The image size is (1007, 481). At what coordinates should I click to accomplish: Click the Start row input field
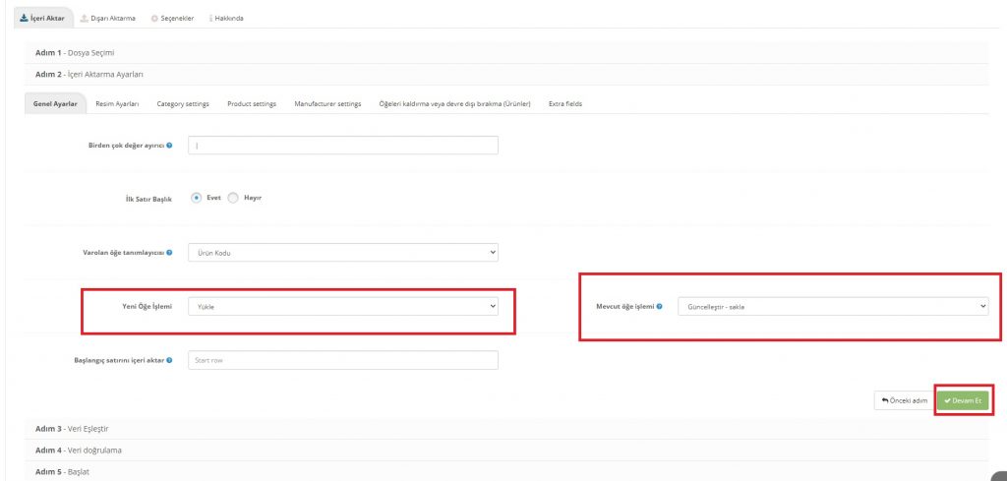click(x=343, y=360)
